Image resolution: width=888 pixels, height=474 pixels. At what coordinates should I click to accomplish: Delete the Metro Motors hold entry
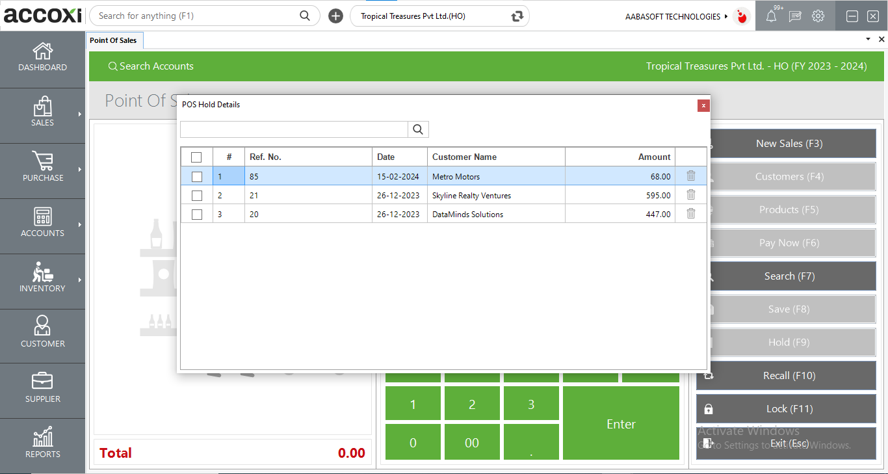(691, 176)
